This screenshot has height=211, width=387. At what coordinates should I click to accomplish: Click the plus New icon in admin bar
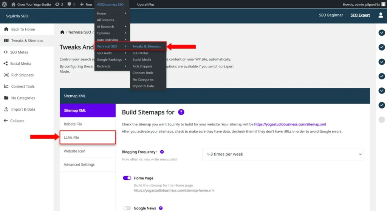coord(82,4)
